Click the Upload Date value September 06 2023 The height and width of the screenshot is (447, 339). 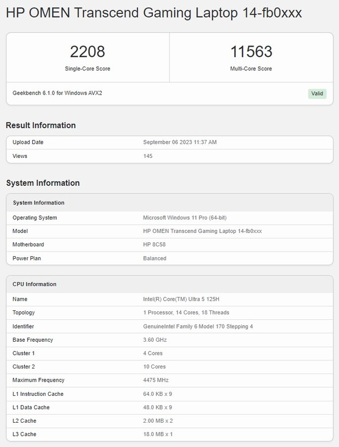click(x=180, y=142)
